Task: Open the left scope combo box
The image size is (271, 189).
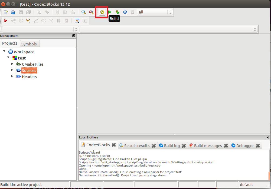Action: click(41, 29)
